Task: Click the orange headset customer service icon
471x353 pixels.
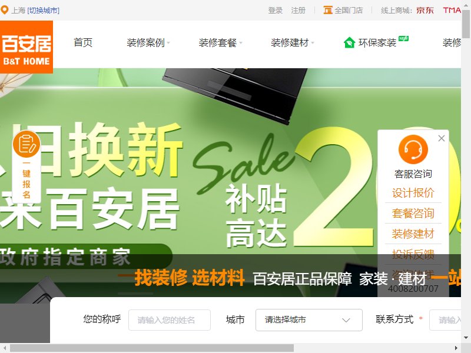Action: pos(413,149)
